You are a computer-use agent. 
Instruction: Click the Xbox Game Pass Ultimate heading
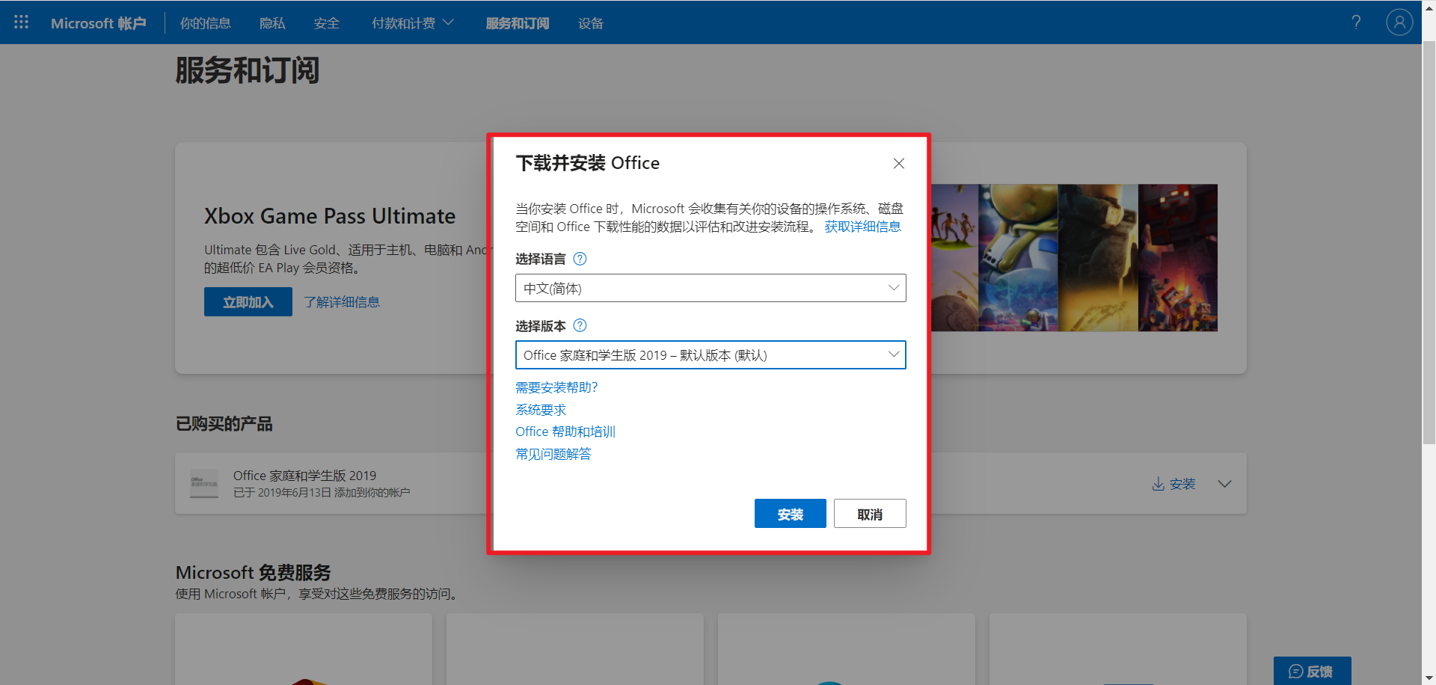point(330,216)
